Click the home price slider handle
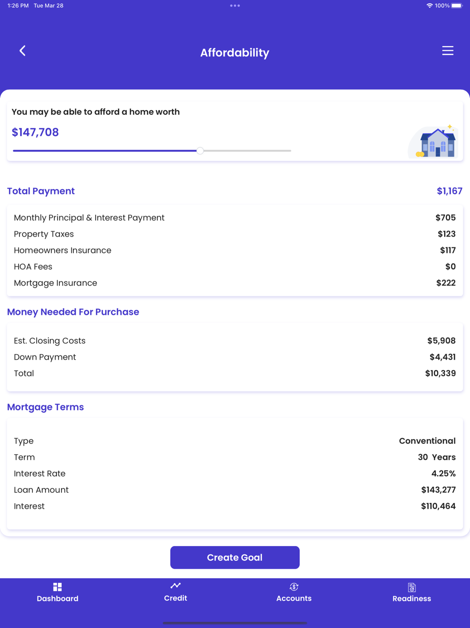470x628 pixels. (x=200, y=151)
